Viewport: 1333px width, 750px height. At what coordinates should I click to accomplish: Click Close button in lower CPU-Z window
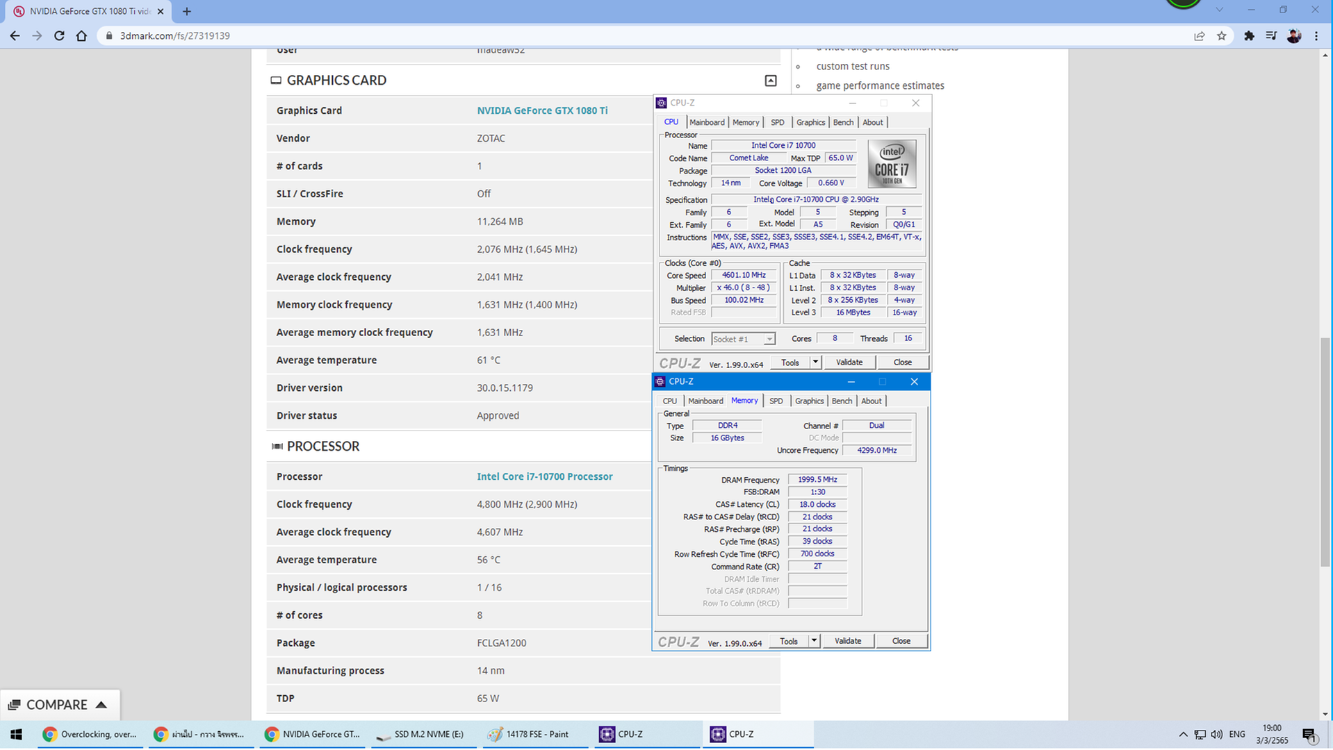[x=901, y=641]
